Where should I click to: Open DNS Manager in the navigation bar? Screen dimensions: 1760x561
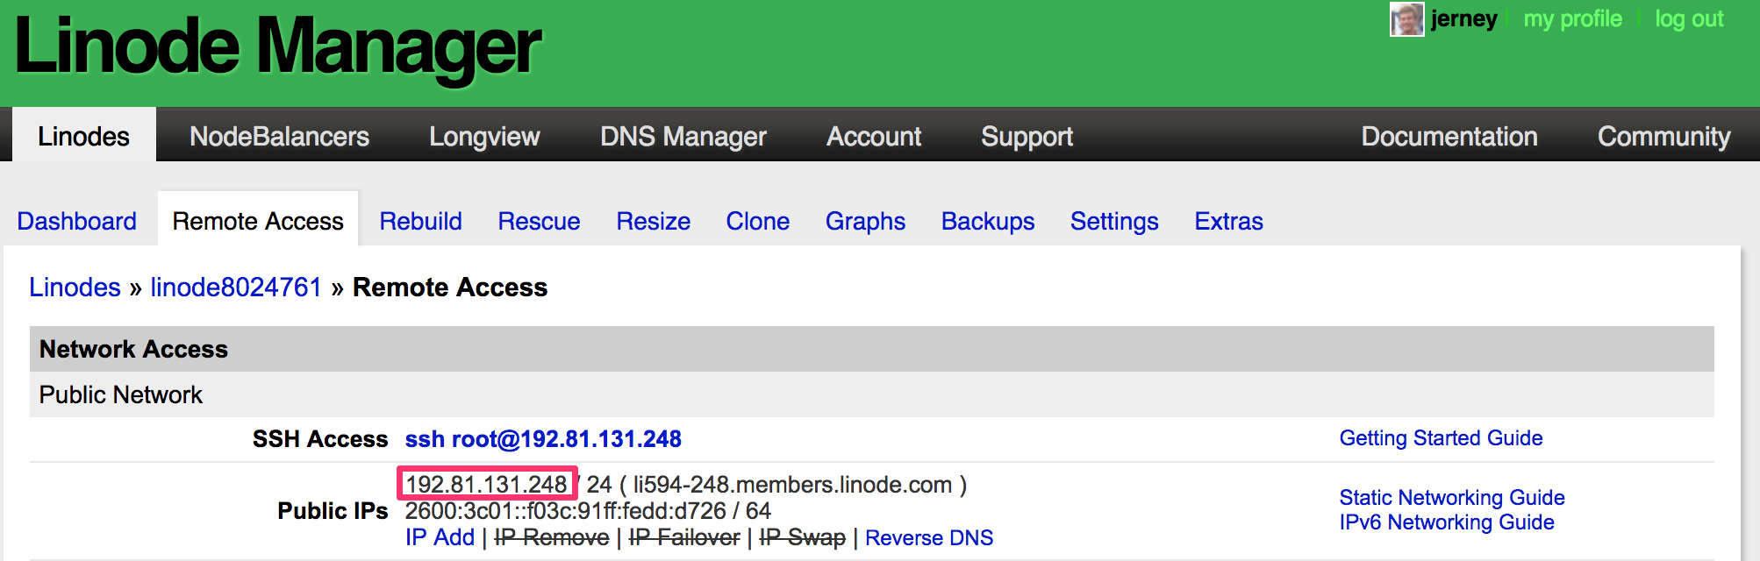(683, 136)
